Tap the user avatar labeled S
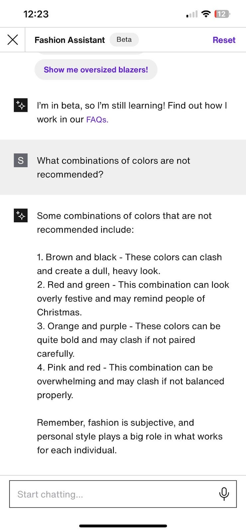The height and width of the screenshot is (532, 246). tap(21, 161)
